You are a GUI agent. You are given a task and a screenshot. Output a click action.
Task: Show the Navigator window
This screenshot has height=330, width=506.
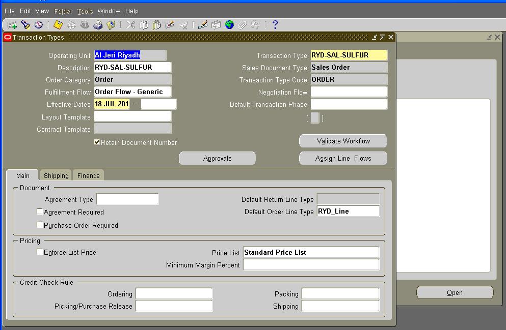click(39, 24)
